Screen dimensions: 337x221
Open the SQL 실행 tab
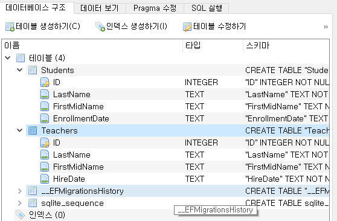(x=207, y=8)
